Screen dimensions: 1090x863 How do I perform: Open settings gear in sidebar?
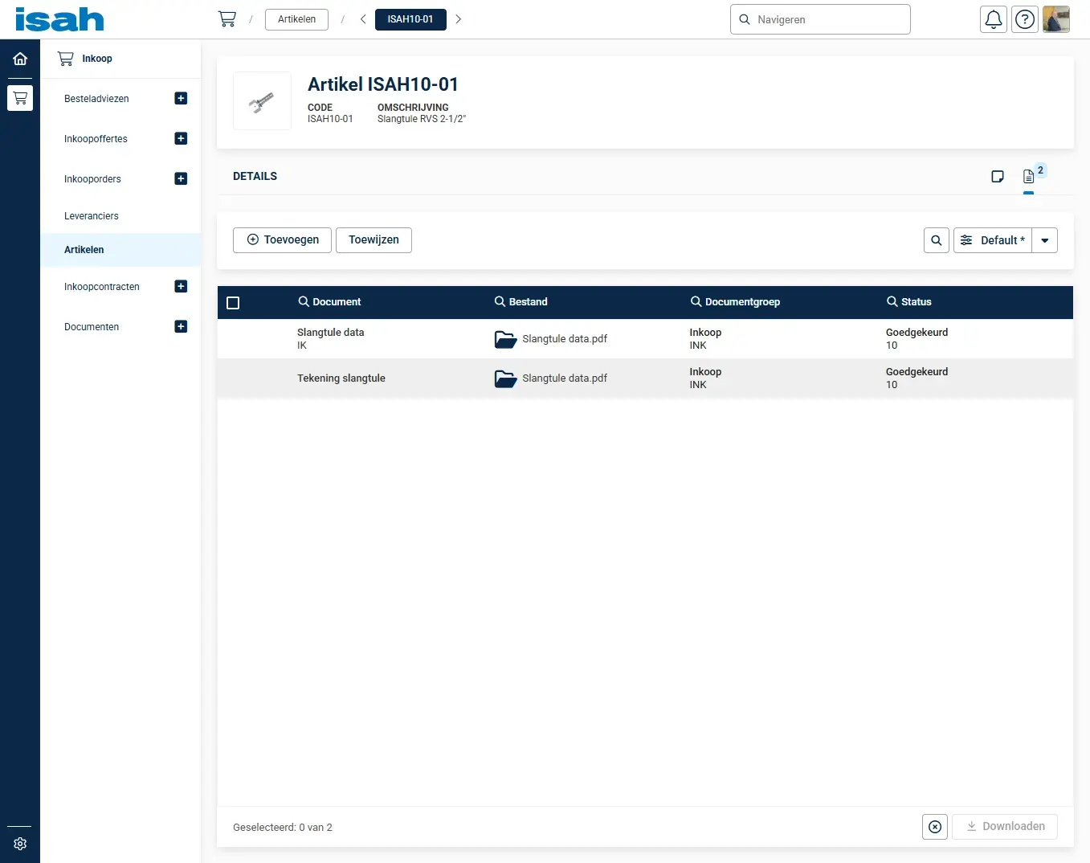coord(20,844)
